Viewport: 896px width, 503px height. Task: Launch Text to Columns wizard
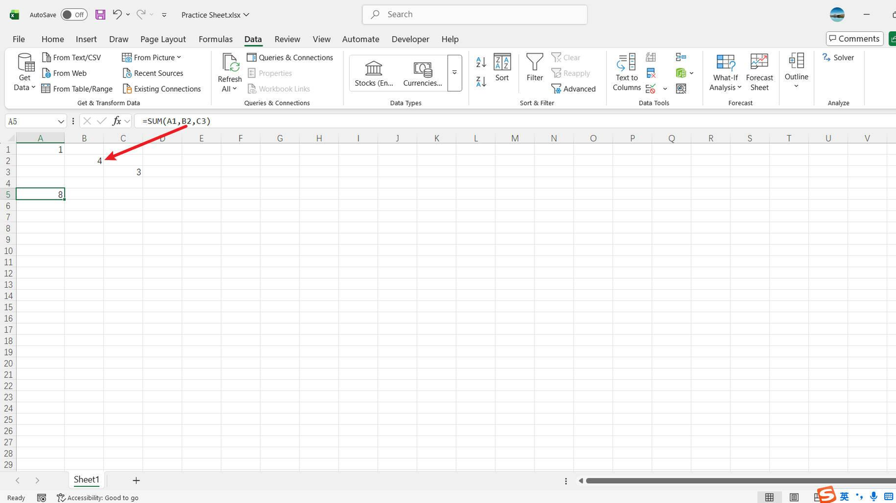[627, 72]
